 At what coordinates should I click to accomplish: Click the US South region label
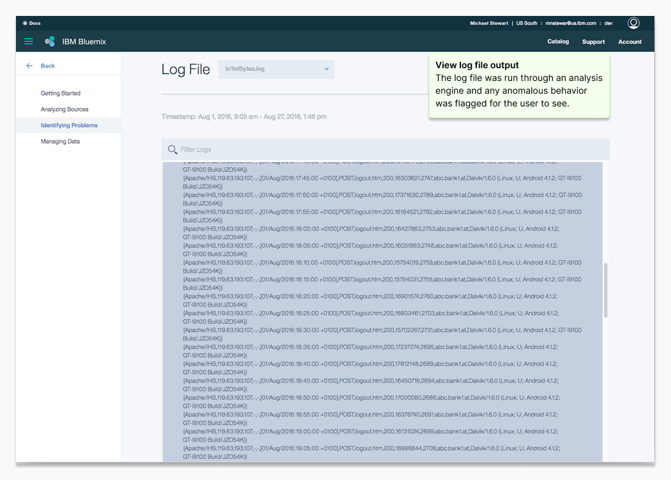tap(527, 23)
